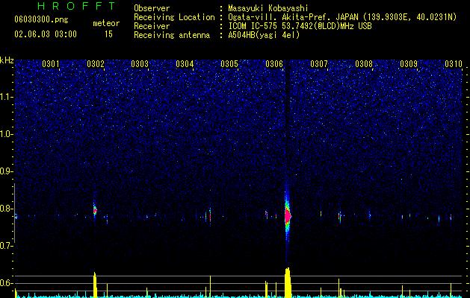Click the 0.9 kHz axis label

(x=7, y=171)
